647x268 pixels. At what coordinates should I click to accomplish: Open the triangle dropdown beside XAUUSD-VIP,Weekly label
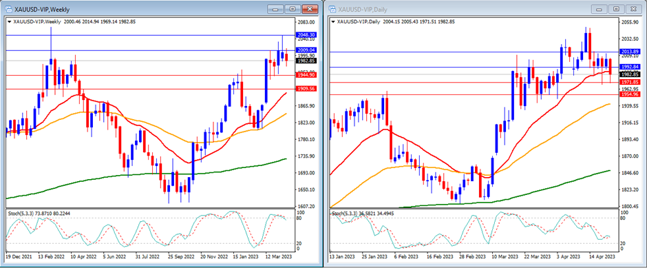(x=9, y=21)
